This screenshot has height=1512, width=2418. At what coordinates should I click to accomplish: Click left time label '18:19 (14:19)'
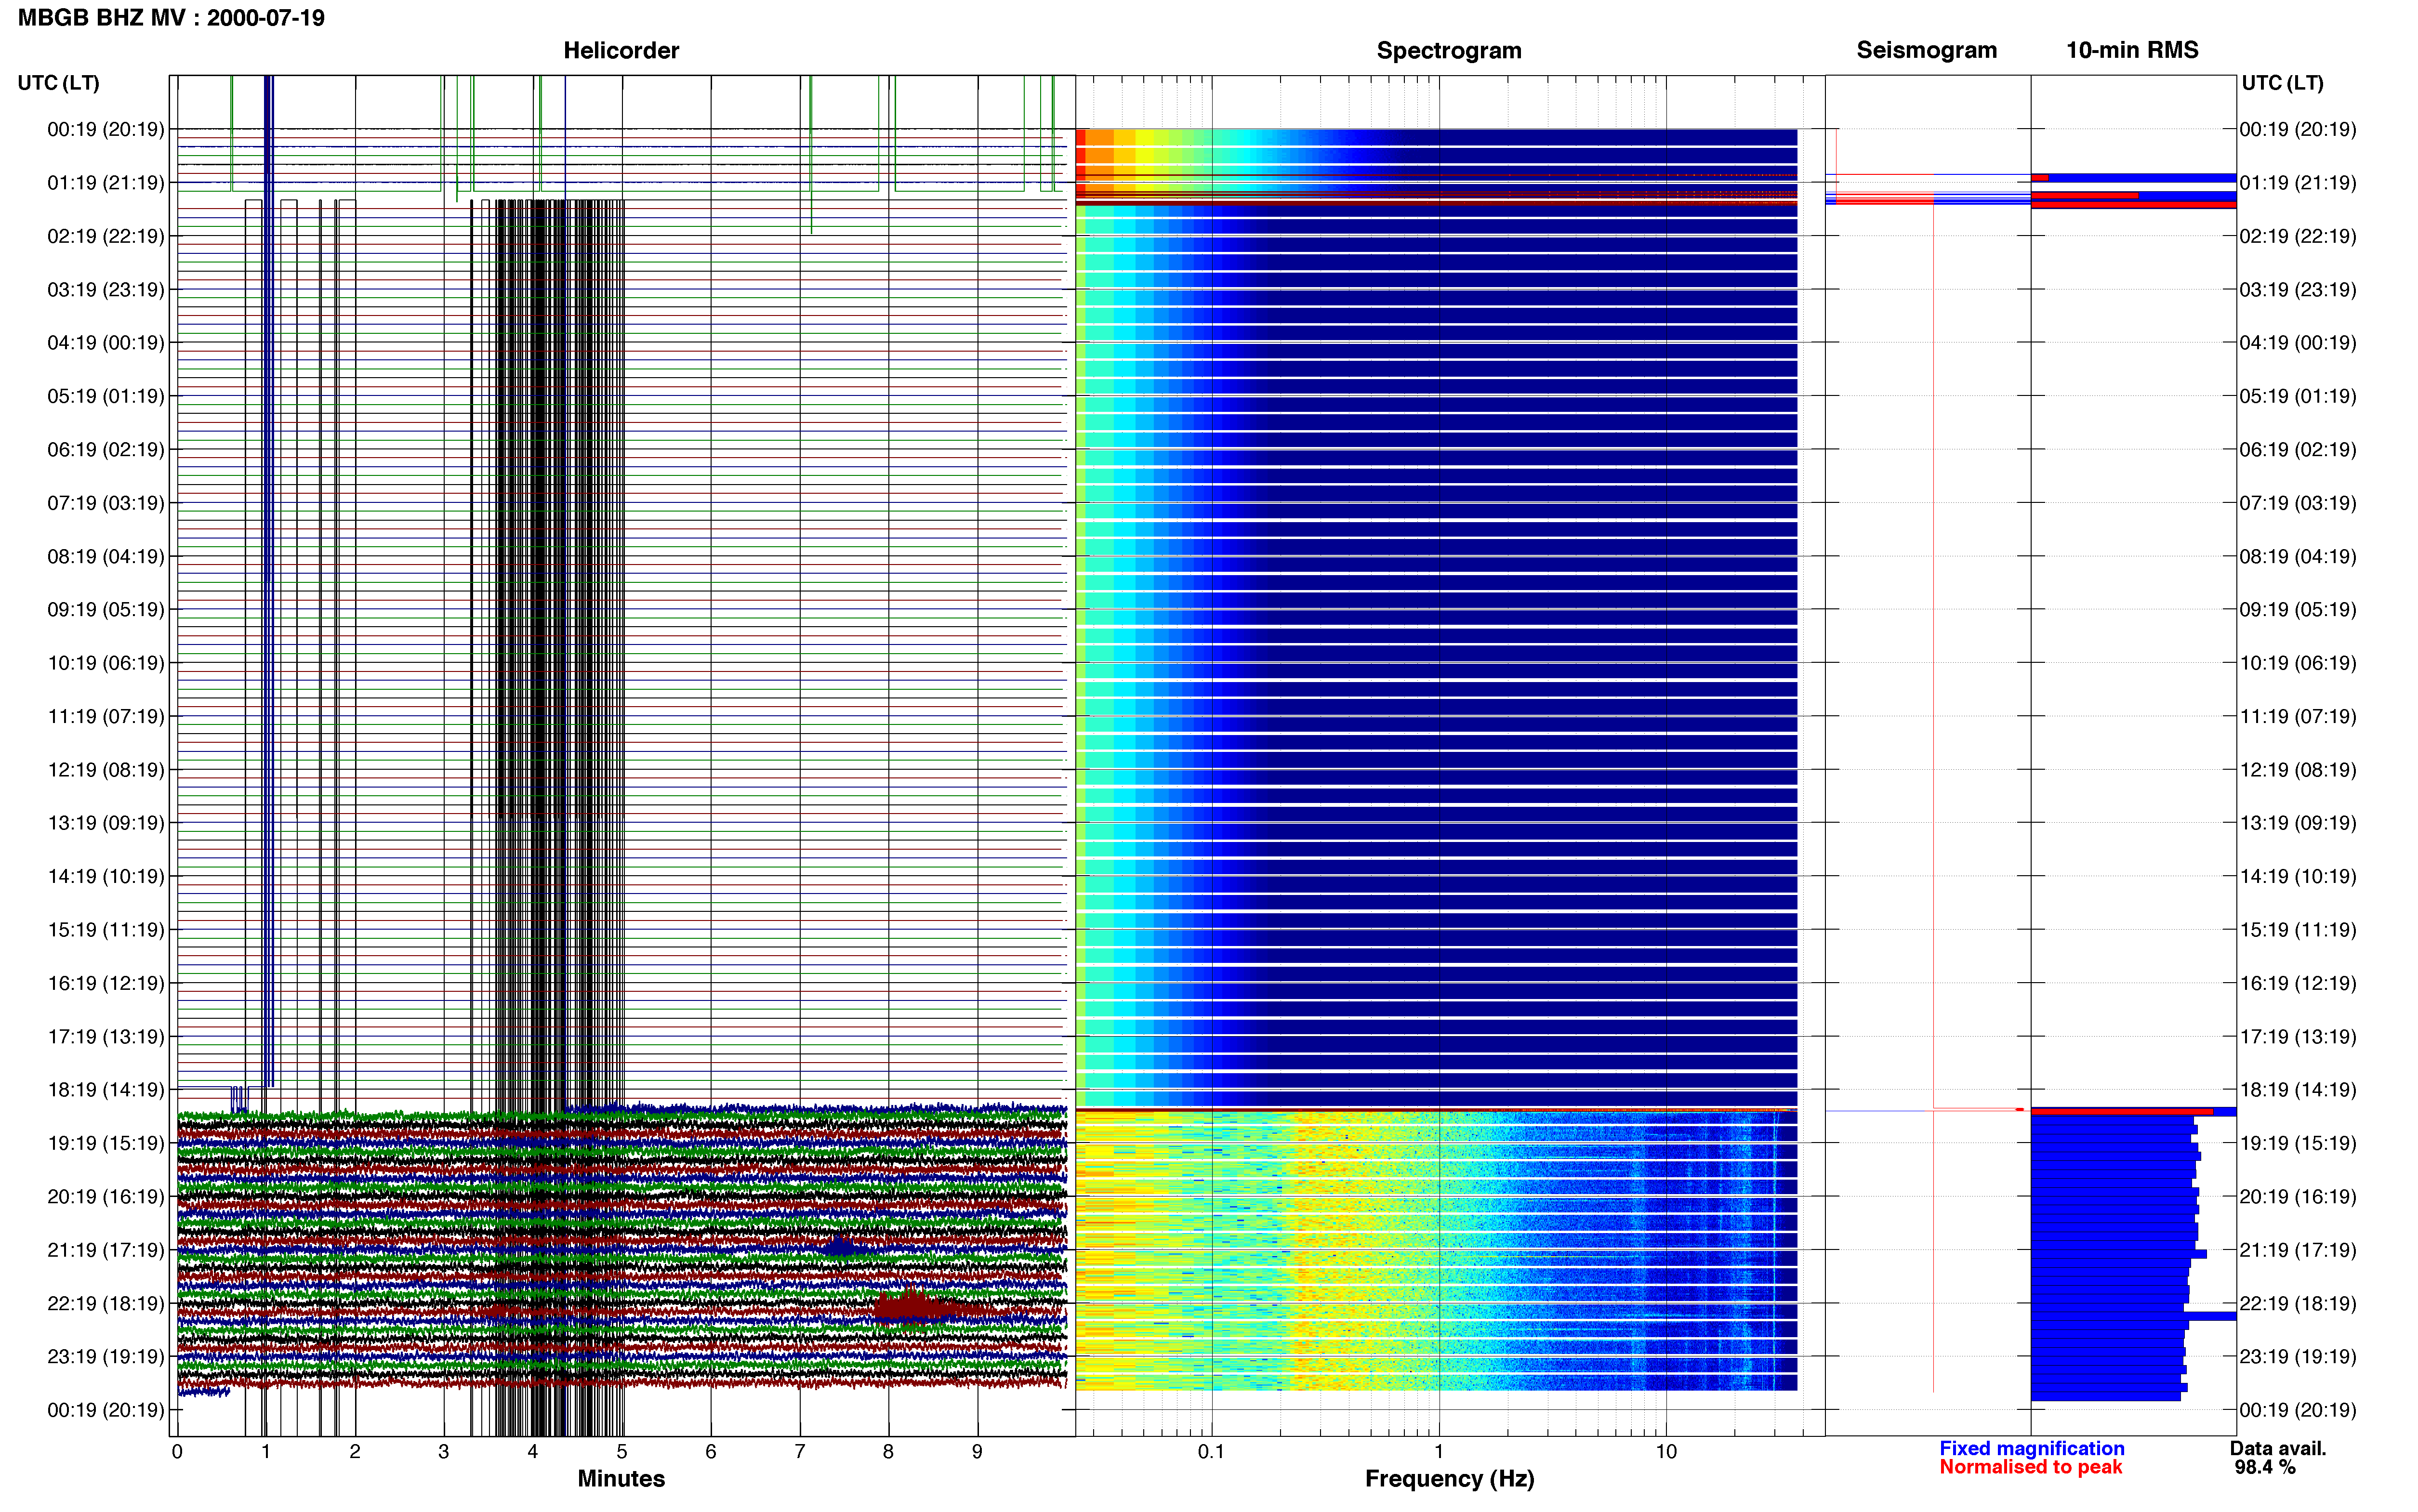[106, 1090]
